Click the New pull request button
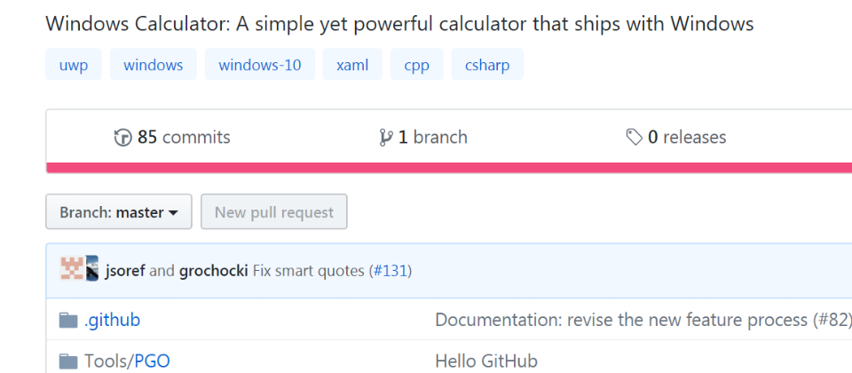Image resolution: width=852 pixels, height=373 pixels. tap(274, 211)
